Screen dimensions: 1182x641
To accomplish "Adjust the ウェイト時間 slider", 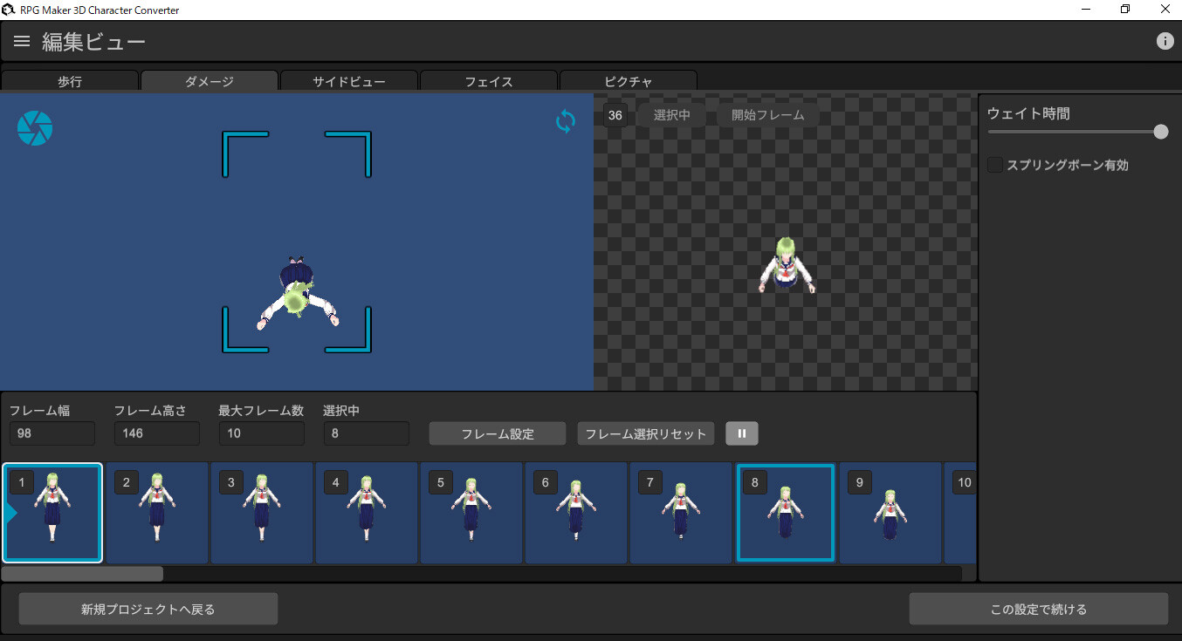I will 1160,131.
